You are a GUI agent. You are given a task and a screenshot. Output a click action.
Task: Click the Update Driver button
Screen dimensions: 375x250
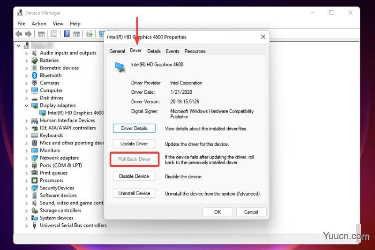pos(134,144)
